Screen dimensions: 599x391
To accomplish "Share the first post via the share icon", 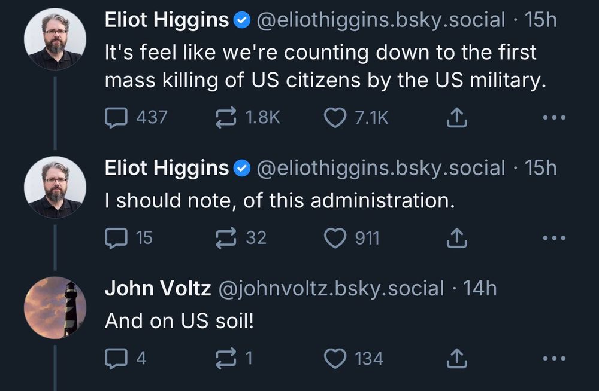I will (x=456, y=117).
